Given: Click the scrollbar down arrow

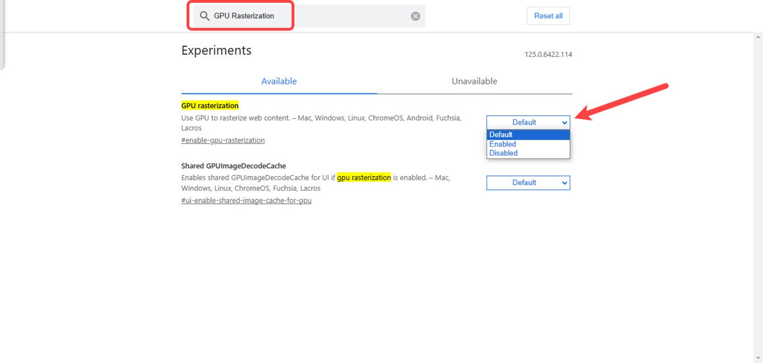Looking at the screenshot, I should coord(758,358).
